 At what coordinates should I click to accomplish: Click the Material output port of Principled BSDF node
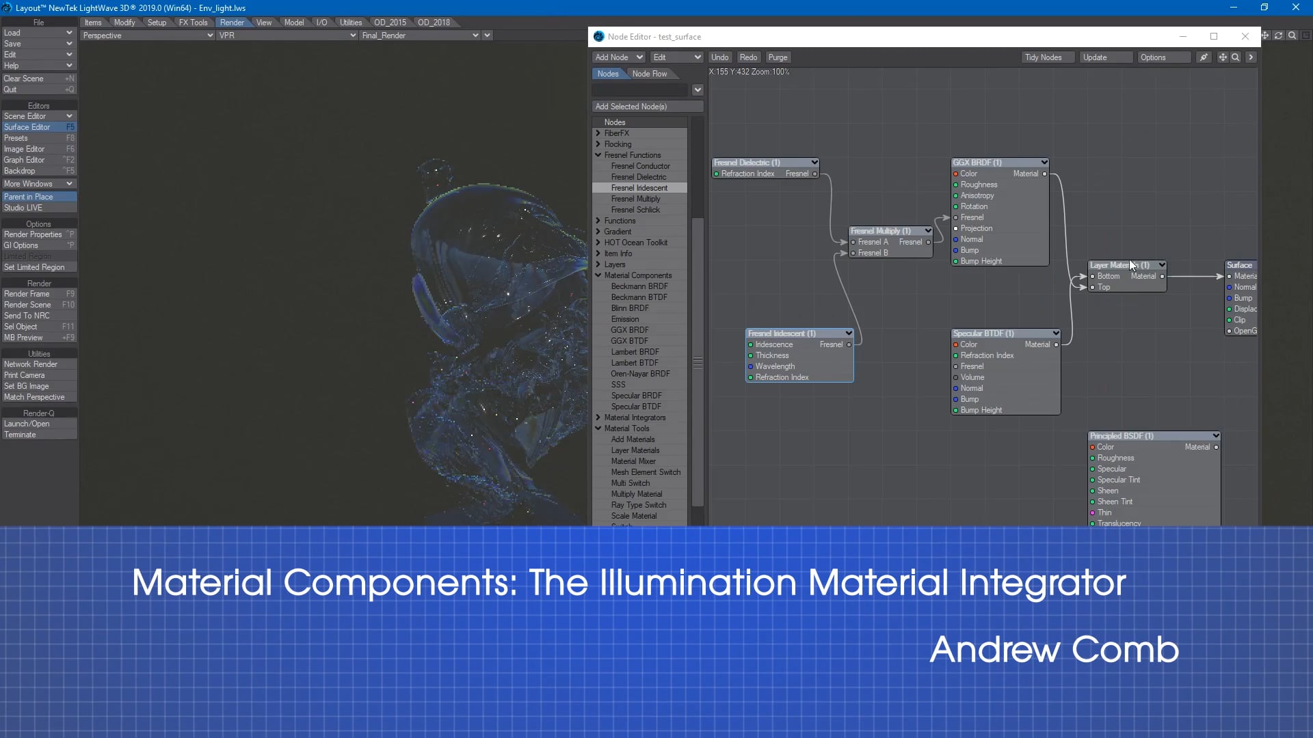coord(1216,447)
